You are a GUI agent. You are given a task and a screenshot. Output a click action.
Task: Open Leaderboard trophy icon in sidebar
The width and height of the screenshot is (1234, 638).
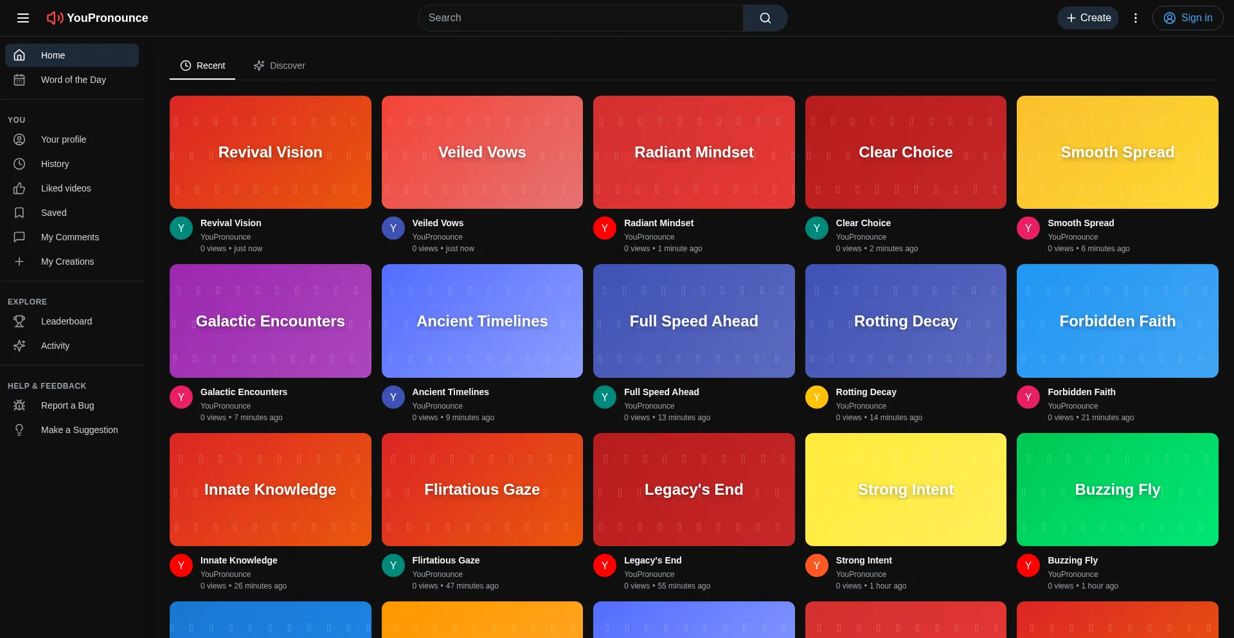click(19, 321)
